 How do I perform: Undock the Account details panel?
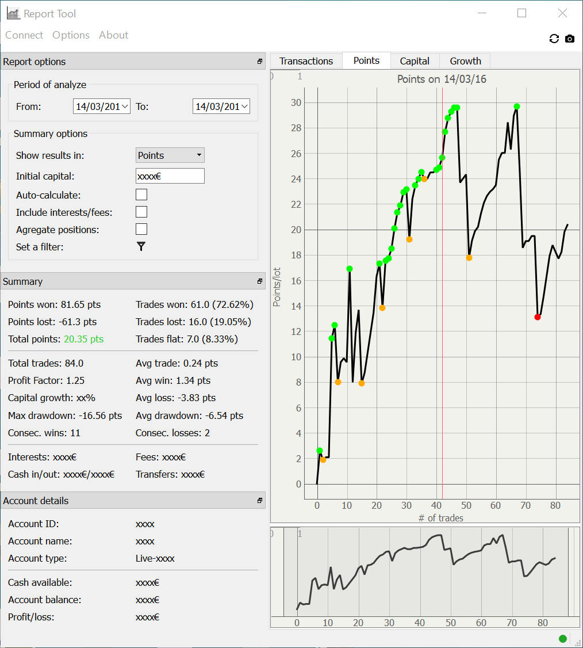[260, 501]
